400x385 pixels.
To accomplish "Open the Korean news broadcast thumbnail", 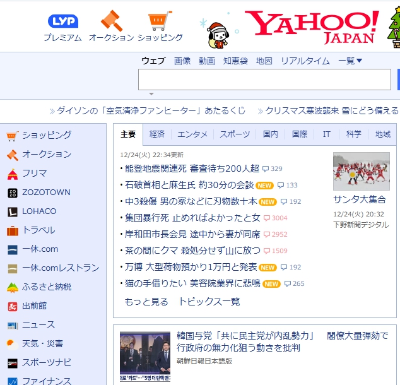I will pos(145,357).
